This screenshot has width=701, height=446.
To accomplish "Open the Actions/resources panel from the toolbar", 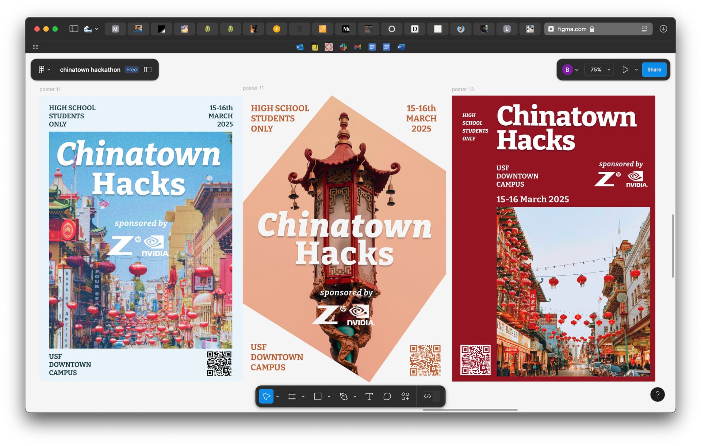I will pyautogui.click(x=405, y=396).
